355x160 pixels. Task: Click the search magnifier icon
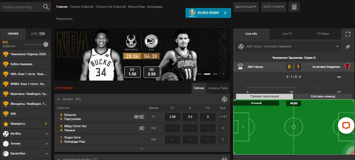tap(46, 7)
